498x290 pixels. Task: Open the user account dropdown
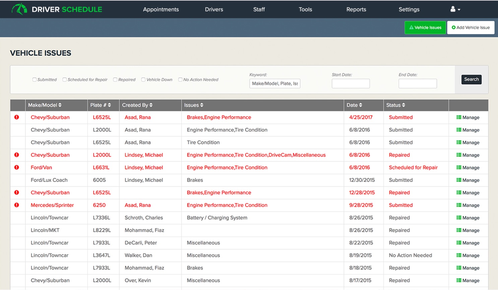[455, 9]
